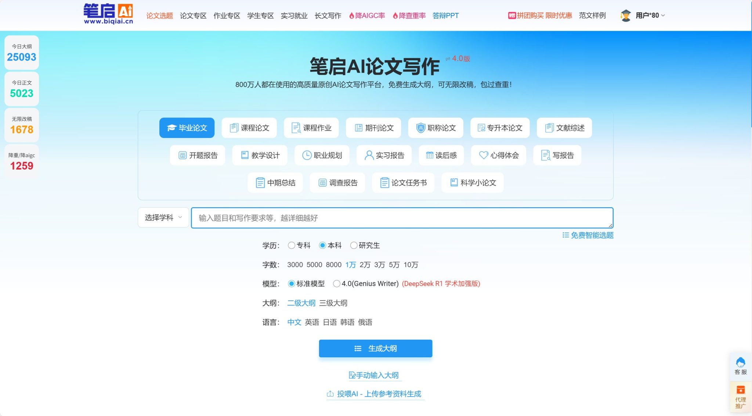Choose the 文献综述 option

pos(564,128)
